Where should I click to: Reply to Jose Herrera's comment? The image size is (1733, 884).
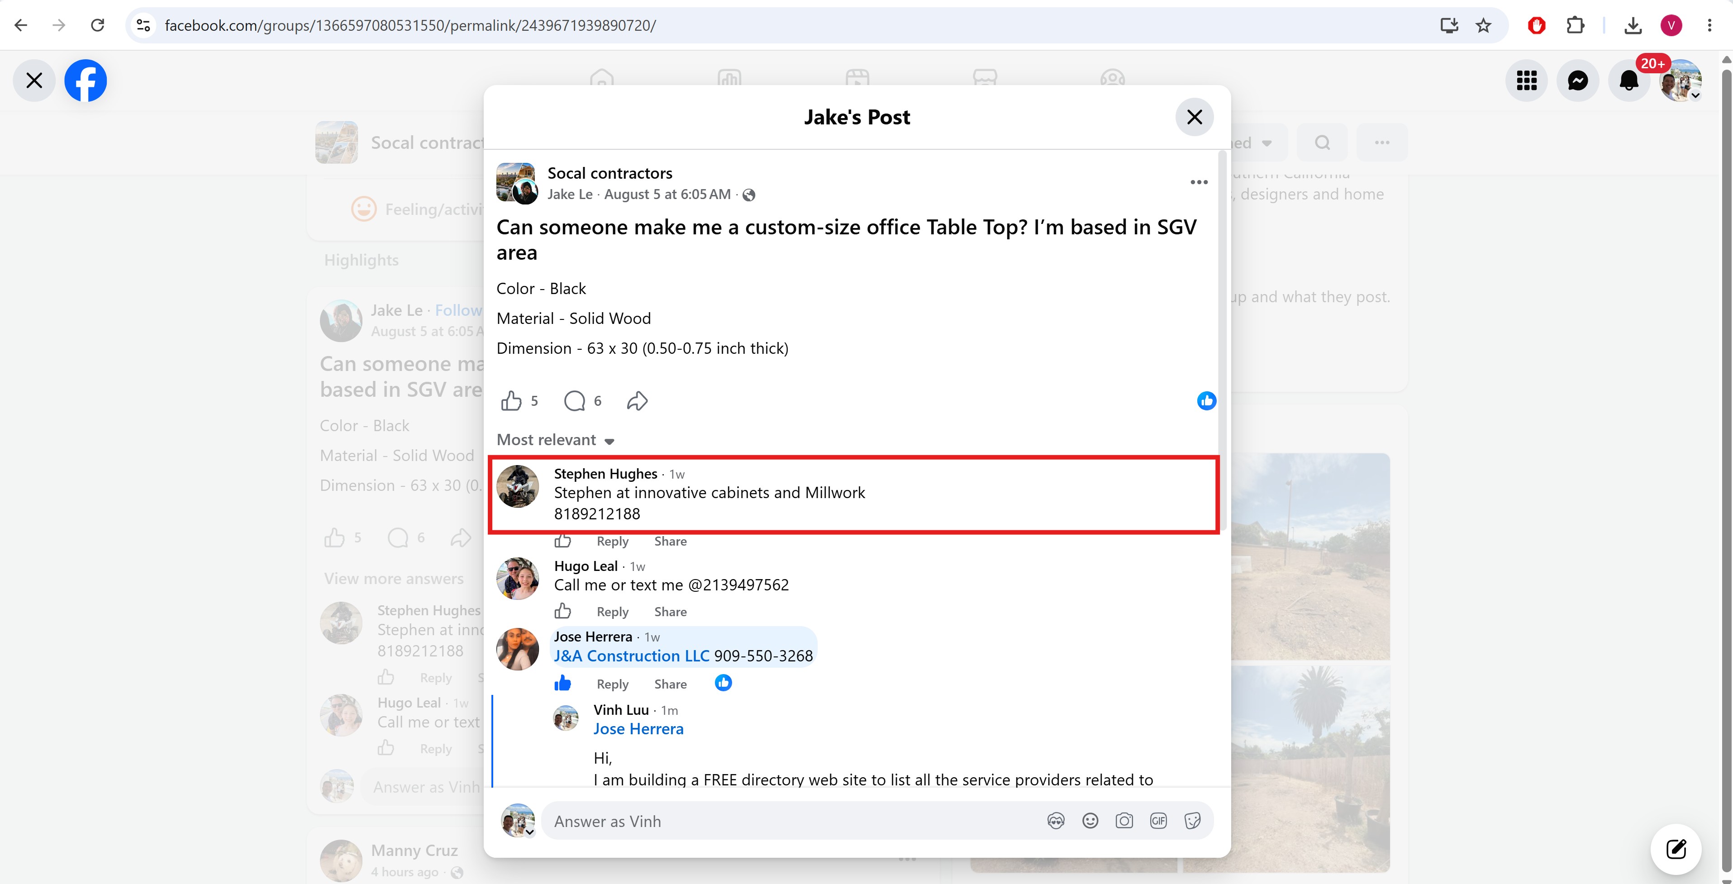click(612, 684)
